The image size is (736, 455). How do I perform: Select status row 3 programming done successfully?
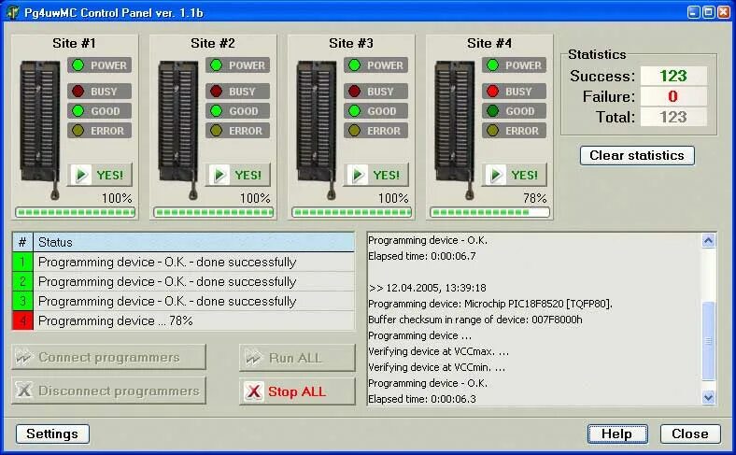183,302
